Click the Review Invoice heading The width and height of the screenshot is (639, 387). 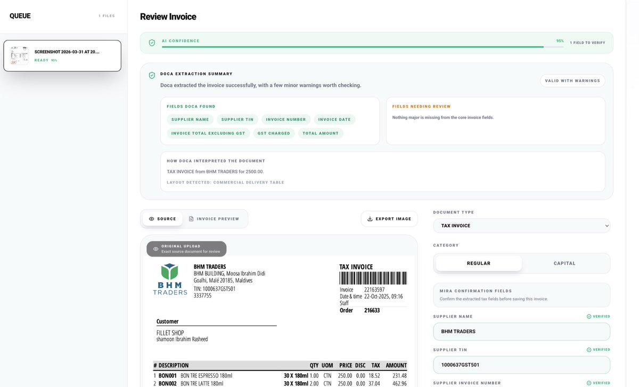(x=168, y=17)
